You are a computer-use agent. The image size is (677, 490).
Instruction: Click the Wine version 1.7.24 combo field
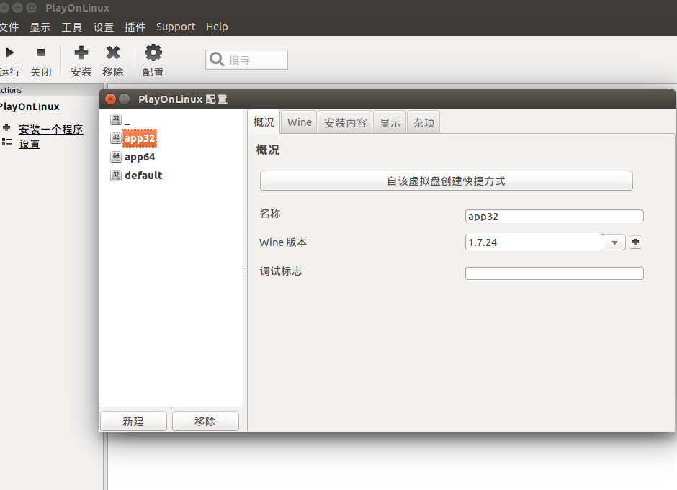pyautogui.click(x=534, y=242)
